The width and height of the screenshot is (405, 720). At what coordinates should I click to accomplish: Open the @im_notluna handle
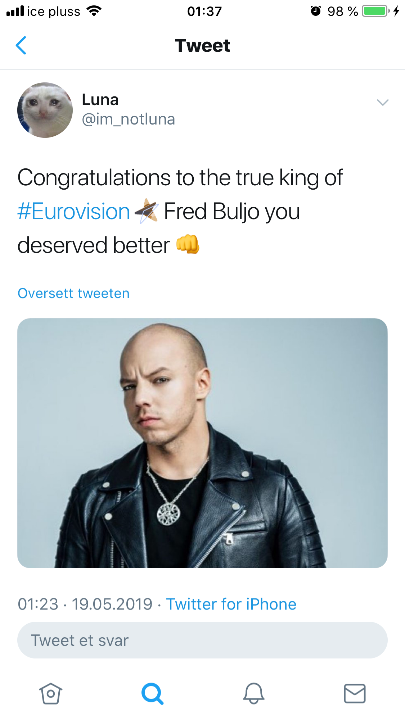click(128, 119)
